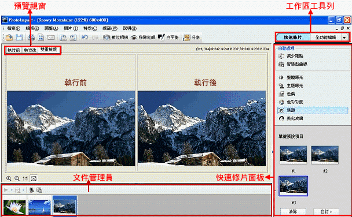Select the 快速修片 quick fix workspace tab

[293, 38]
